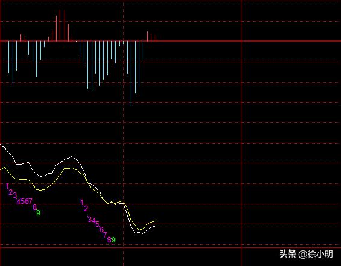The height and width of the screenshot is (266, 341).
Task: Click the tallest red histogram bar
Action: [60, 25]
